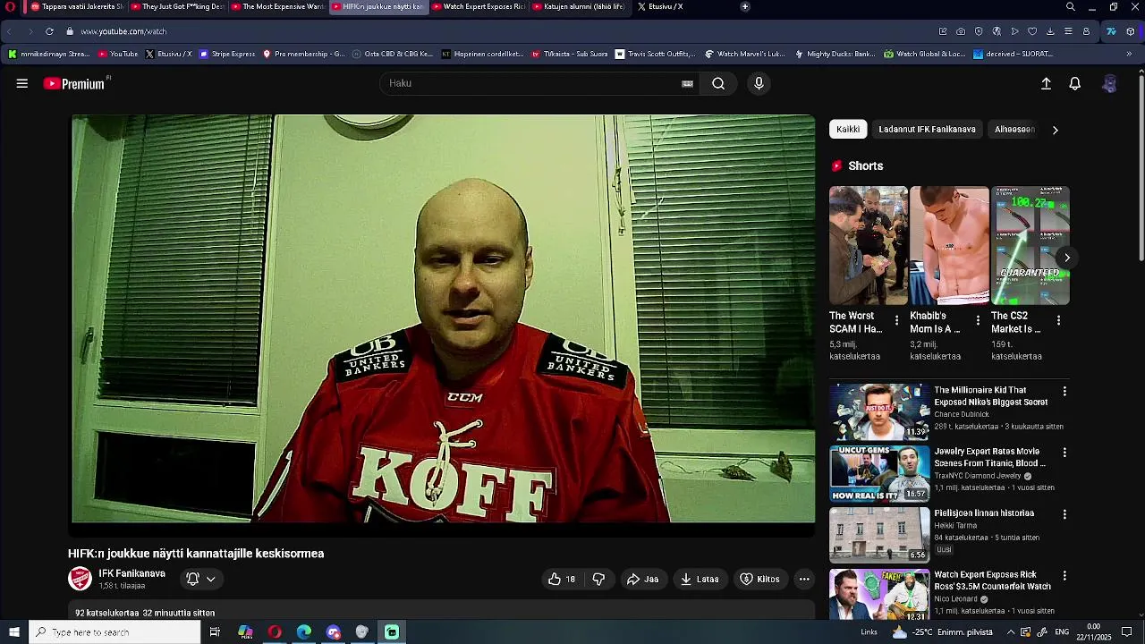Open the browser snapshot camera icon
This screenshot has width=1145, height=644.
coord(961,31)
